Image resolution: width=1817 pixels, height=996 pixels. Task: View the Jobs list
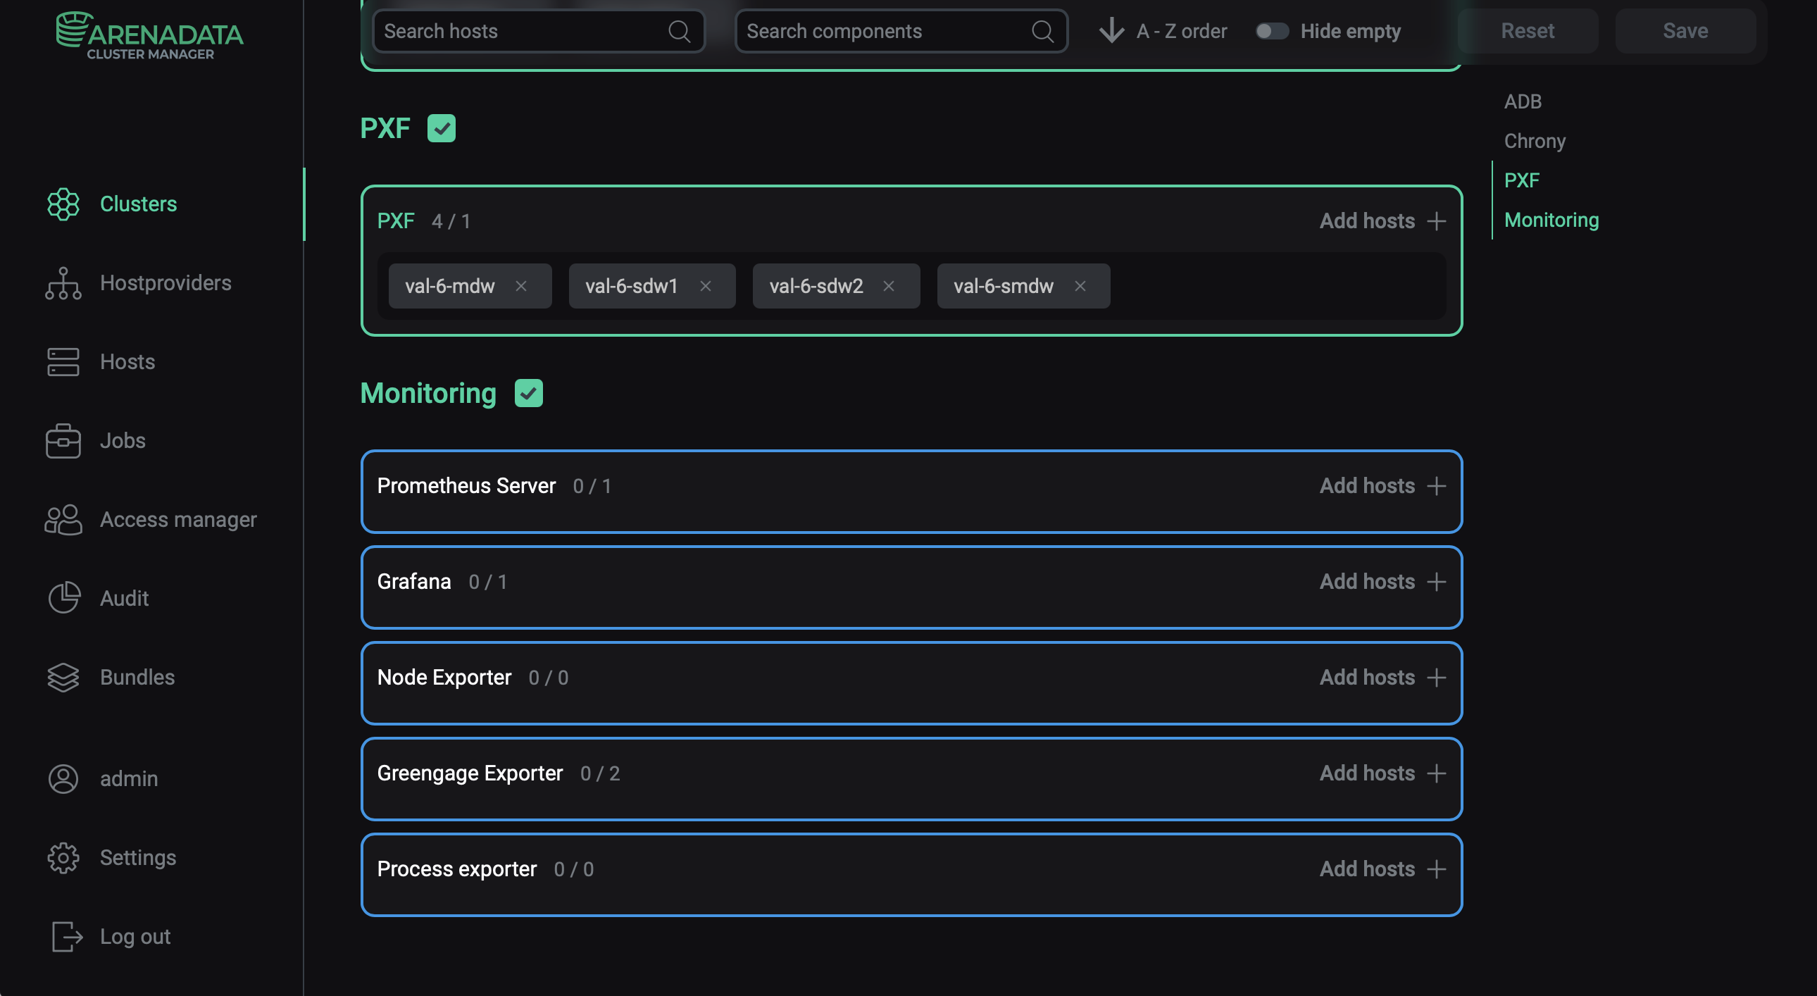121,440
